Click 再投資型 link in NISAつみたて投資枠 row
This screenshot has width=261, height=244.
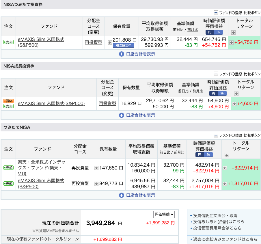coord(94,42)
